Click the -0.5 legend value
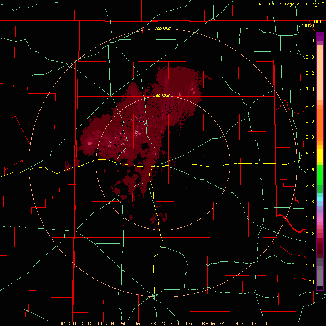Image resolution: width=326 pixels, height=326 pixels. point(308,250)
